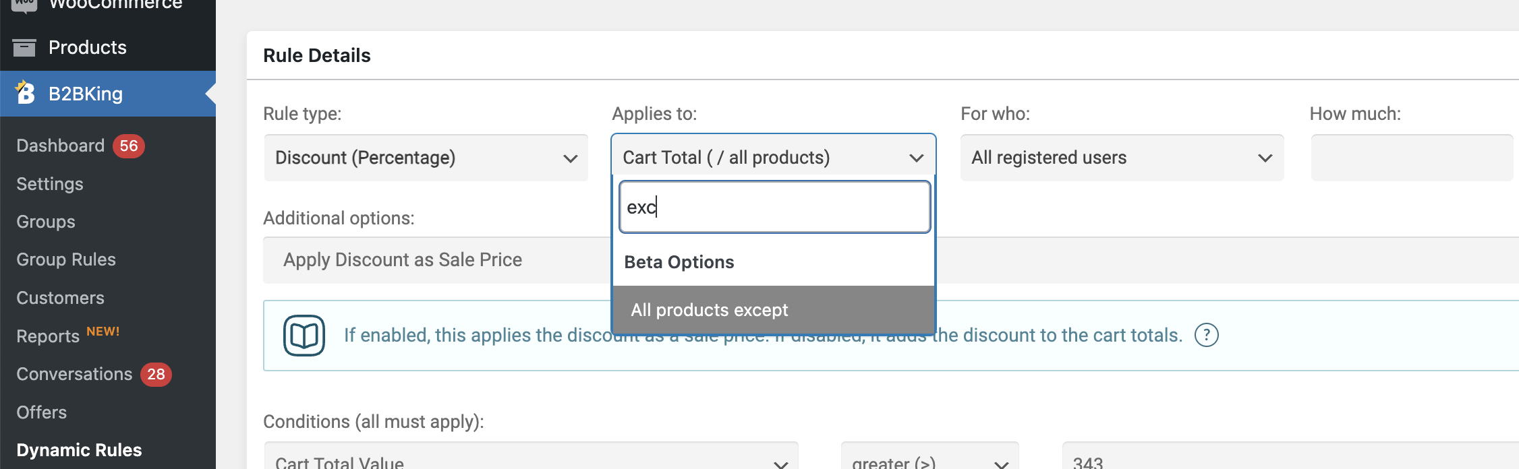Open B2BKing Settings

pos(50,184)
